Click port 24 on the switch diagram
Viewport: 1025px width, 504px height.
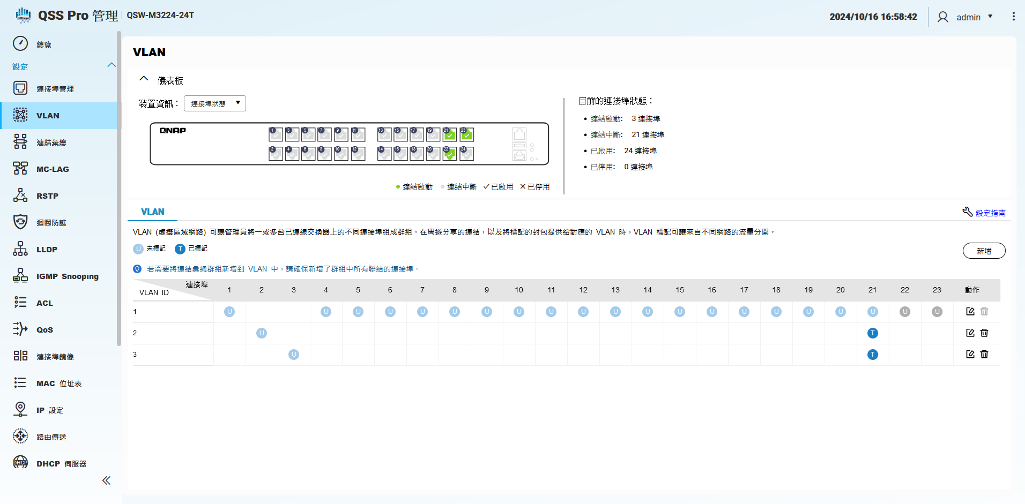466,154
